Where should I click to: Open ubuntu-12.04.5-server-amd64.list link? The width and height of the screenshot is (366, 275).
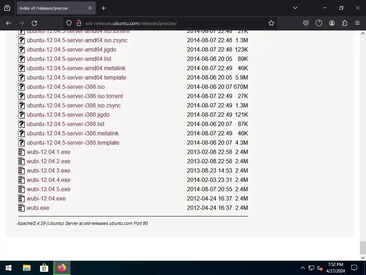(69, 59)
